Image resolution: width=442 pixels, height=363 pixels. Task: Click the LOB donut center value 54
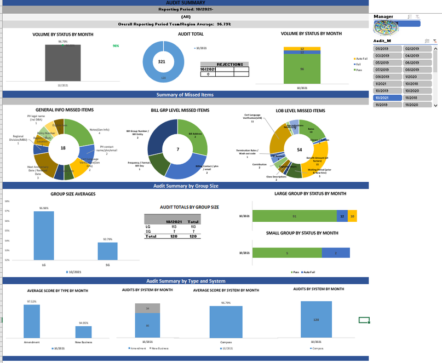pos(300,150)
